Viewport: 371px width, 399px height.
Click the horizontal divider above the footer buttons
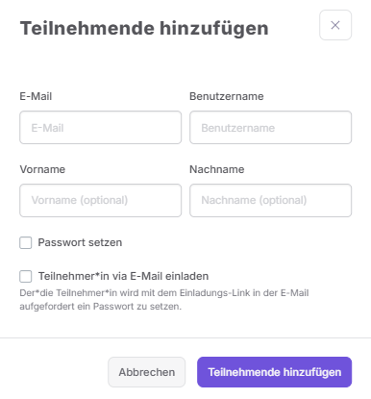tap(185, 337)
